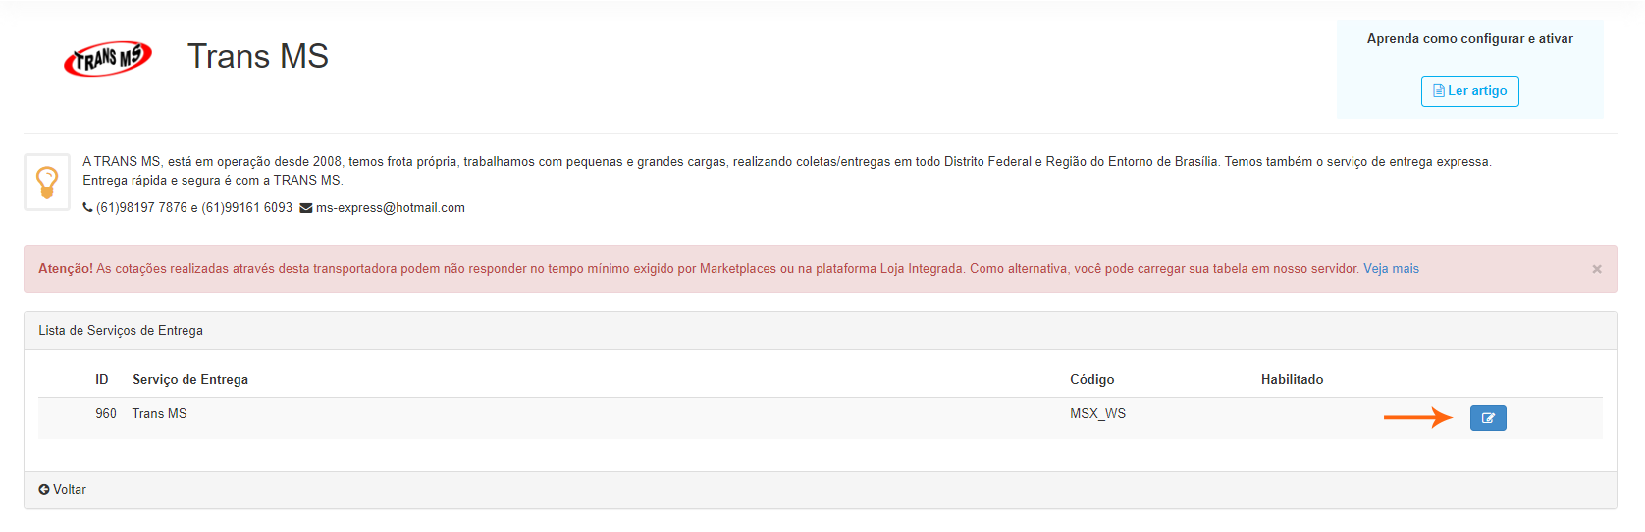
Task: Click the blue edit button for Trans MS
Action: (x=1487, y=418)
